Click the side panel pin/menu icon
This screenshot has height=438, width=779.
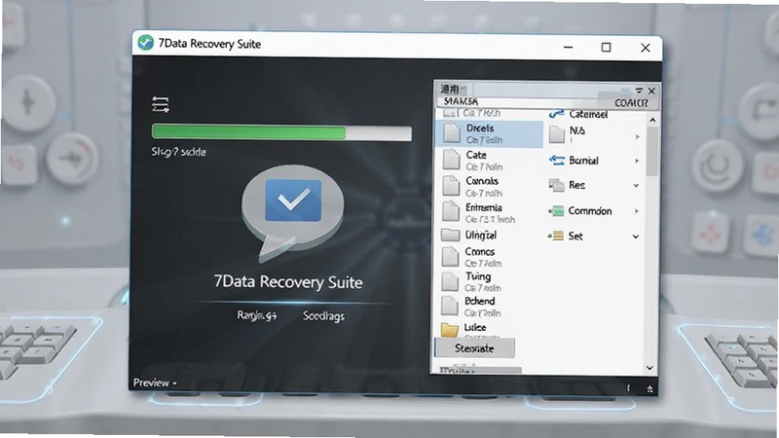[639, 91]
